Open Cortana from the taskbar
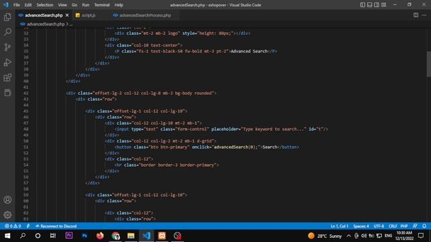Image resolution: width=431 pixels, height=242 pixels. [38, 236]
